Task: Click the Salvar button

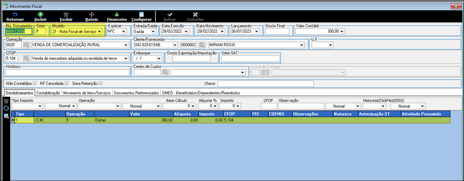Action: [x=169, y=17]
